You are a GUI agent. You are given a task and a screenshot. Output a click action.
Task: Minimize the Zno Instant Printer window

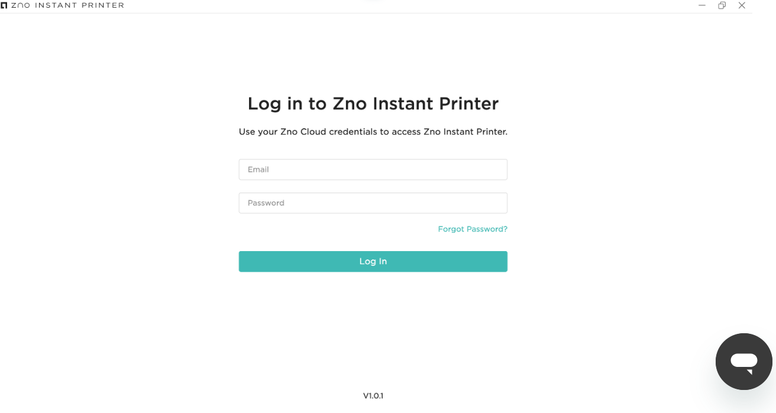pyautogui.click(x=702, y=5)
